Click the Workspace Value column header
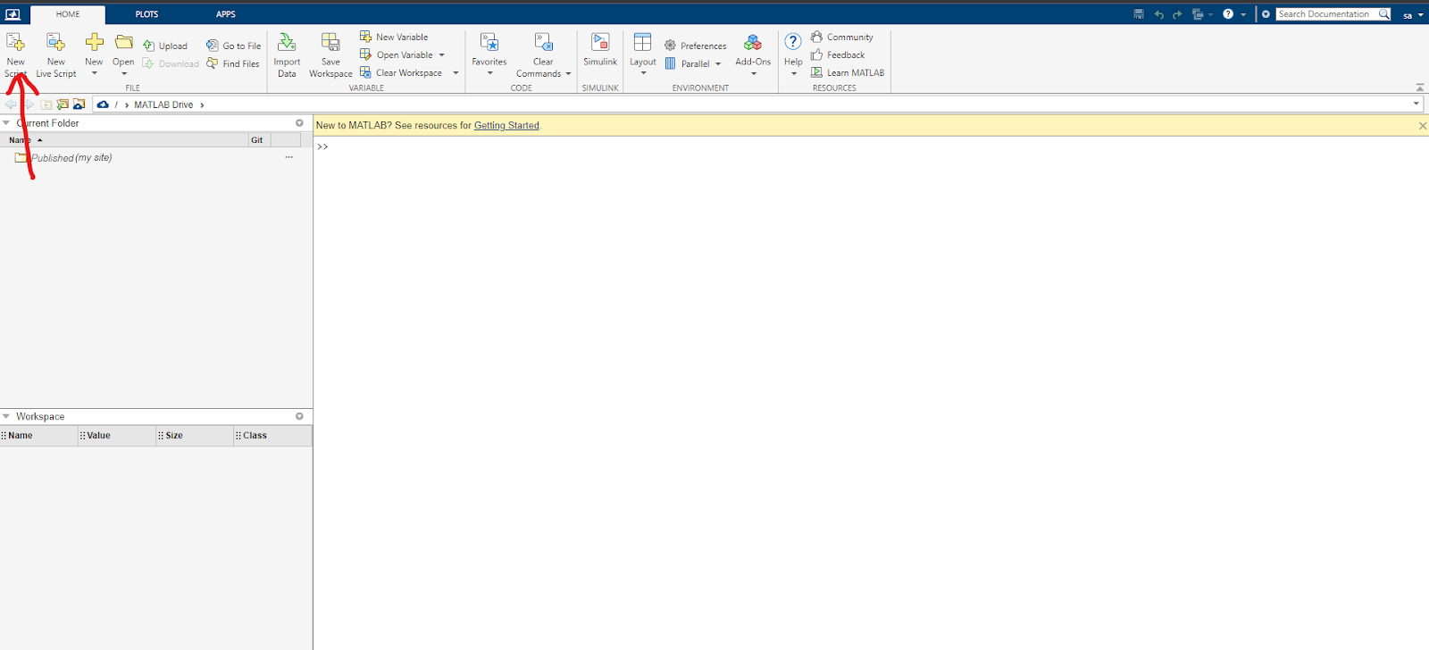The width and height of the screenshot is (1429, 650). click(117, 436)
